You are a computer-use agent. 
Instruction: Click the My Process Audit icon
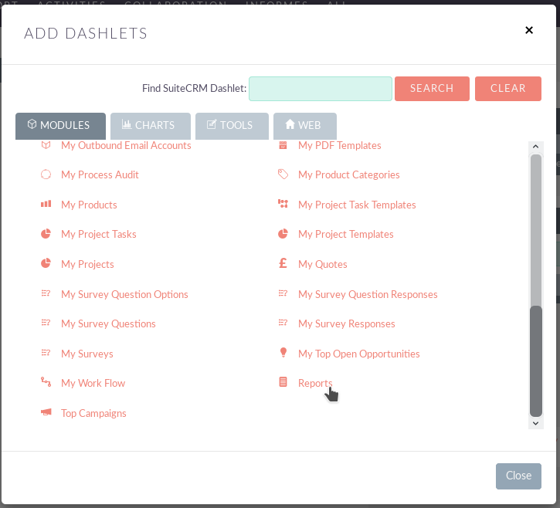pos(46,174)
